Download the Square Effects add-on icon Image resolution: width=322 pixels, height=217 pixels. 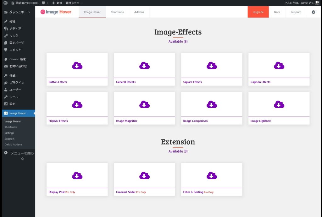point(212,65)
